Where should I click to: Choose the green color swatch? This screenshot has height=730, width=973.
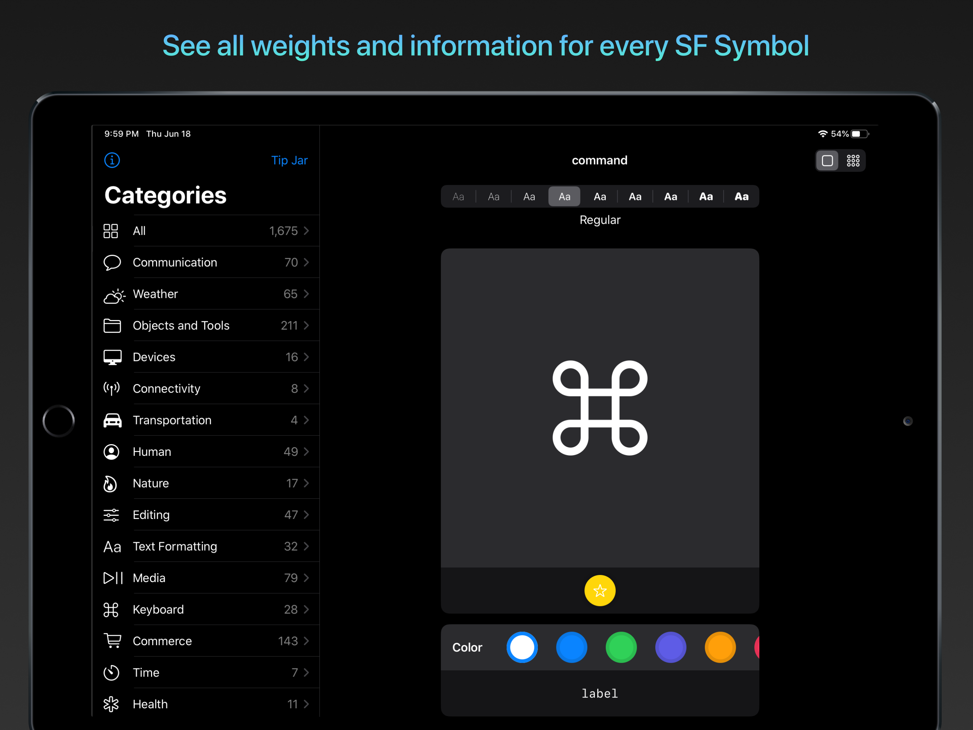tap(621, 647)
